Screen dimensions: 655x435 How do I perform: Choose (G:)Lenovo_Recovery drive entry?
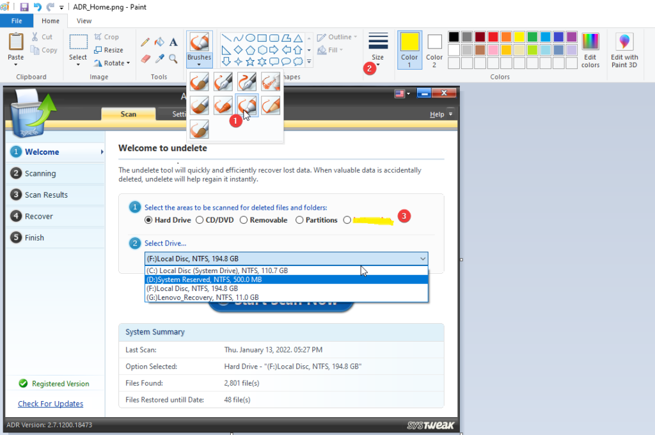287,297
